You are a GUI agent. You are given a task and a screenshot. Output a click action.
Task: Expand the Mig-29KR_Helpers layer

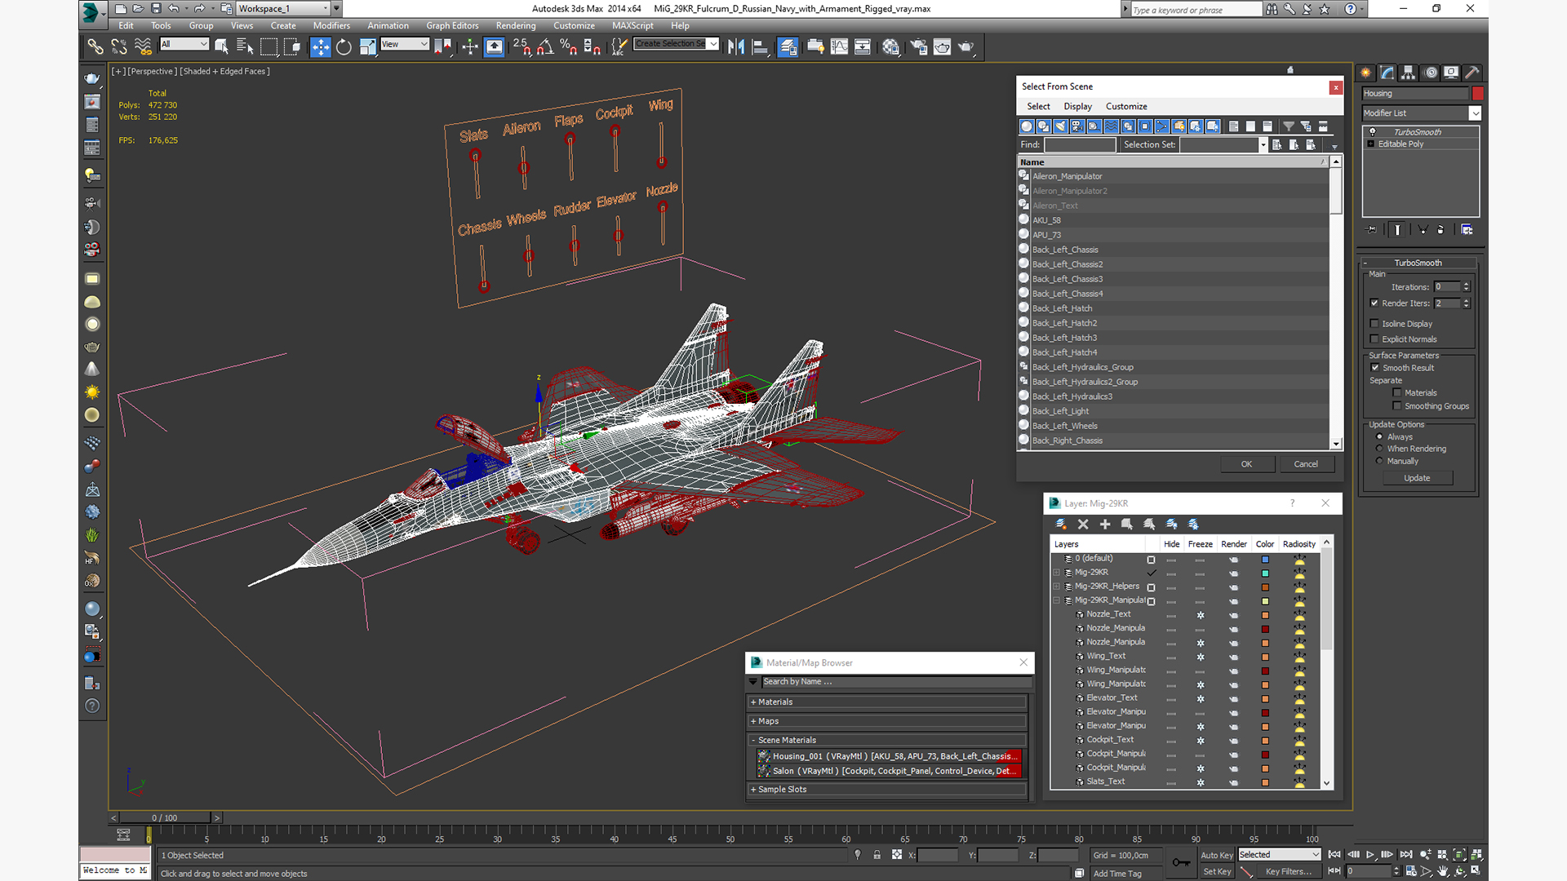[x=1057, y=587]
